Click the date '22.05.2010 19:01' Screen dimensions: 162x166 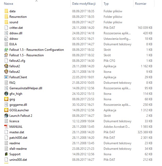83,77
